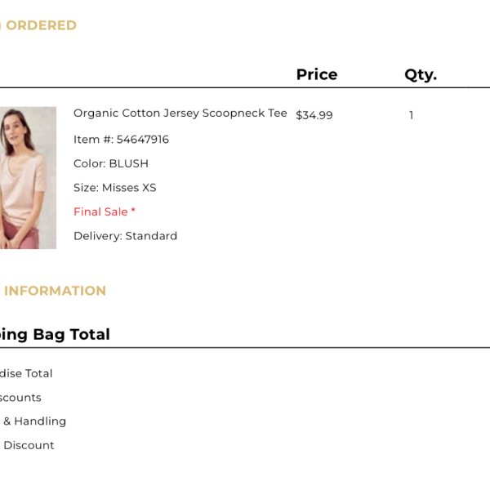
Task: Select the Final Sale notice text
Action: coord(105,212)
